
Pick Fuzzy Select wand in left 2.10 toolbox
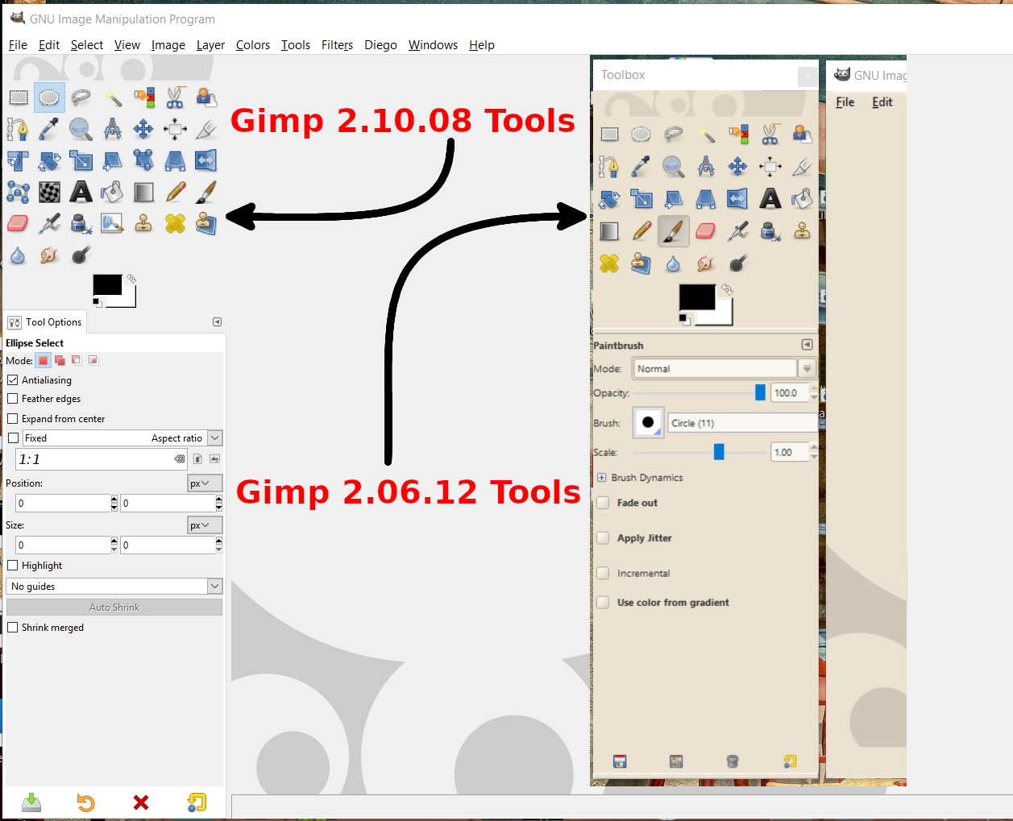112,97
